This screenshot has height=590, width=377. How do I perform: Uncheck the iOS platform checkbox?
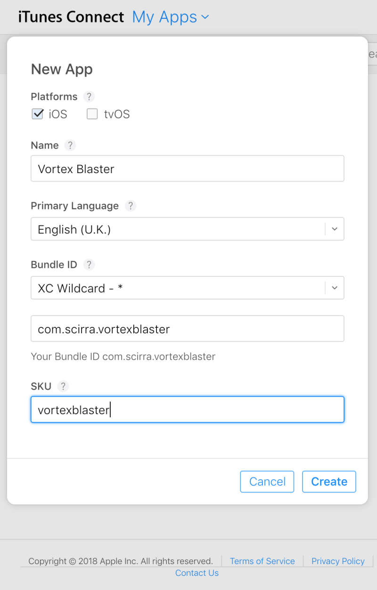pyautogui.click(x=37, y=114)
